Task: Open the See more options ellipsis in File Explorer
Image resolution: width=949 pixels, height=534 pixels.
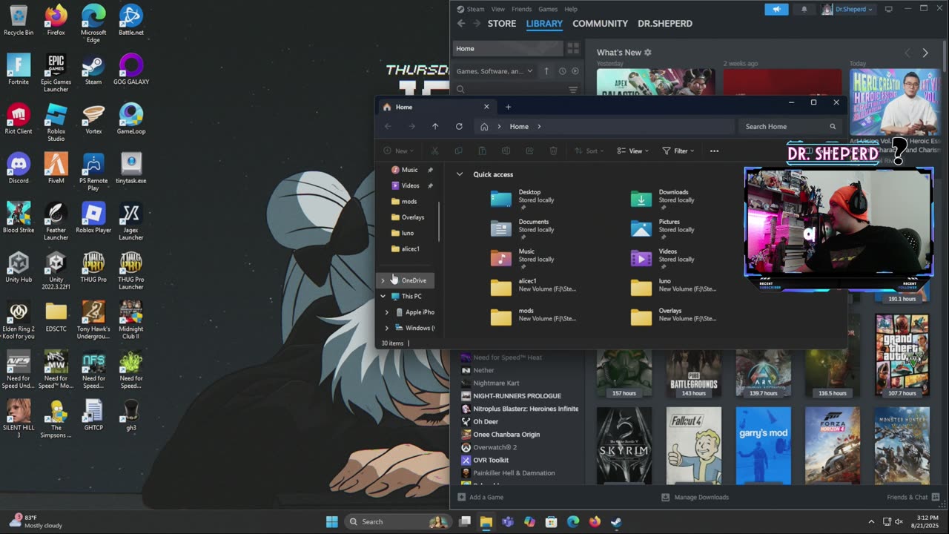Action: [714, 151]
